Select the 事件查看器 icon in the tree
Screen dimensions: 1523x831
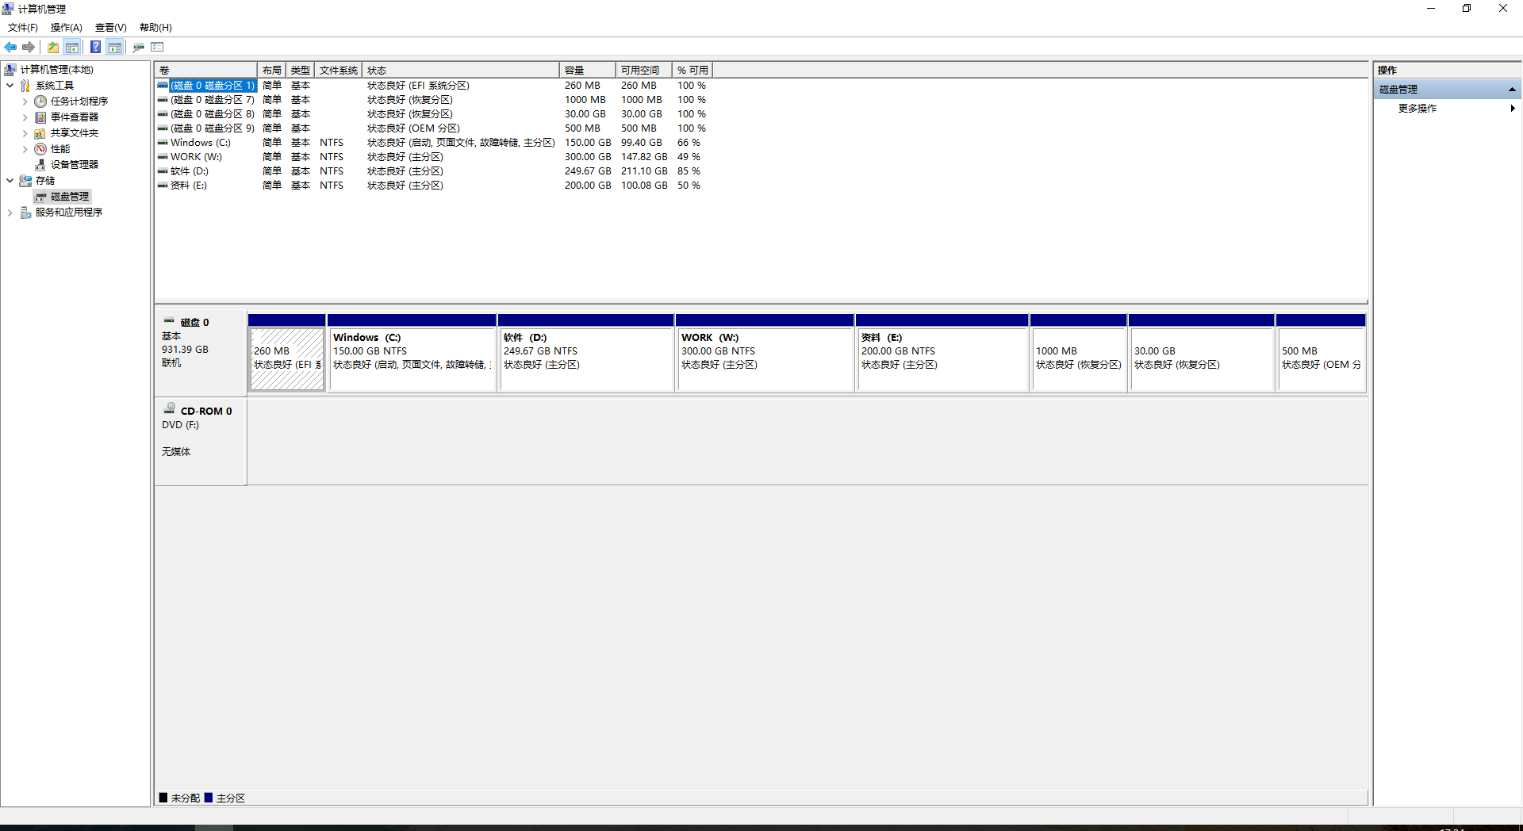pos(40,117)
